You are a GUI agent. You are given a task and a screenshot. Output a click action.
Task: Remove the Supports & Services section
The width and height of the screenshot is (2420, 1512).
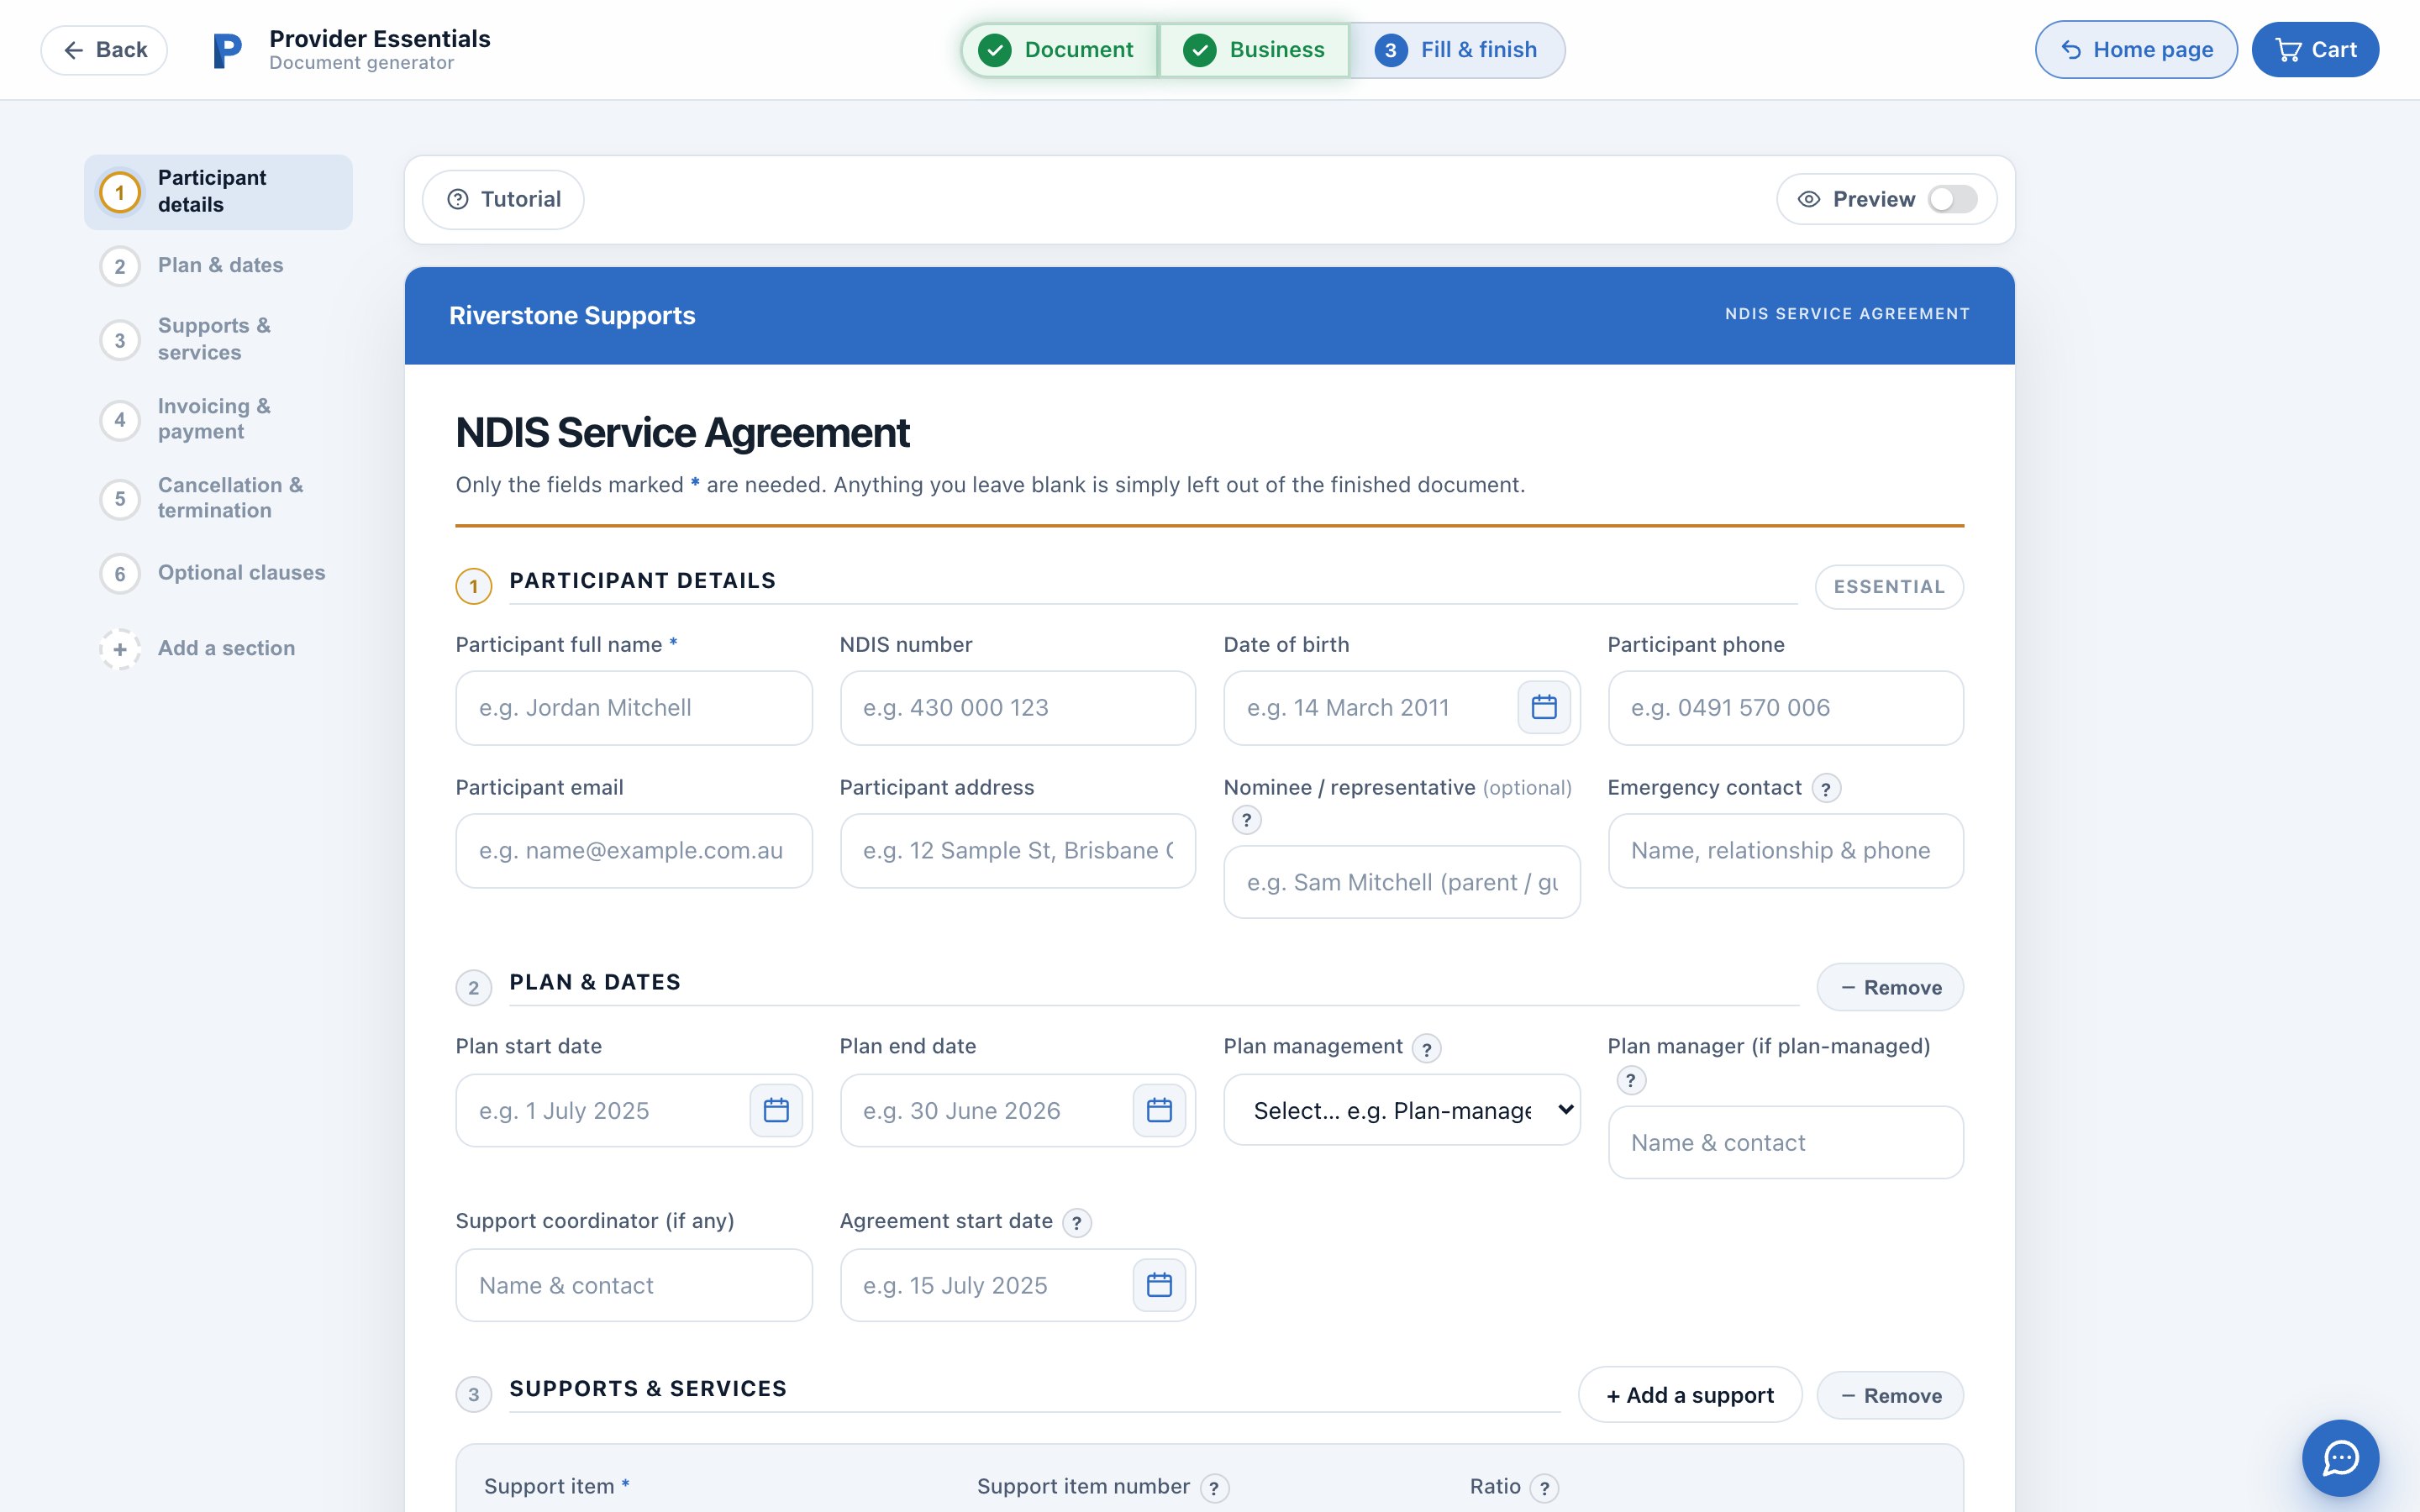point(1890,1395)
